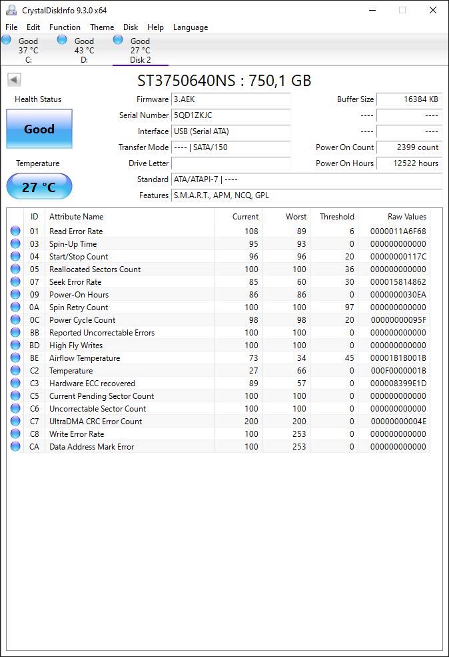Click the Interface field USB (Serial ATA)

(x=230, y=131)
